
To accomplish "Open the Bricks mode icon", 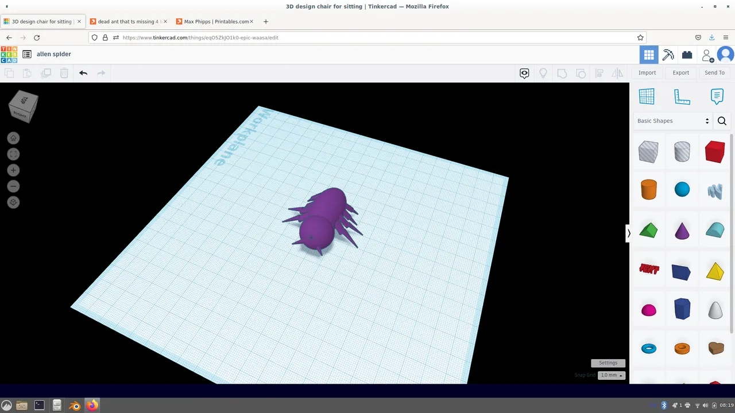I will click(x=687, y=55).
